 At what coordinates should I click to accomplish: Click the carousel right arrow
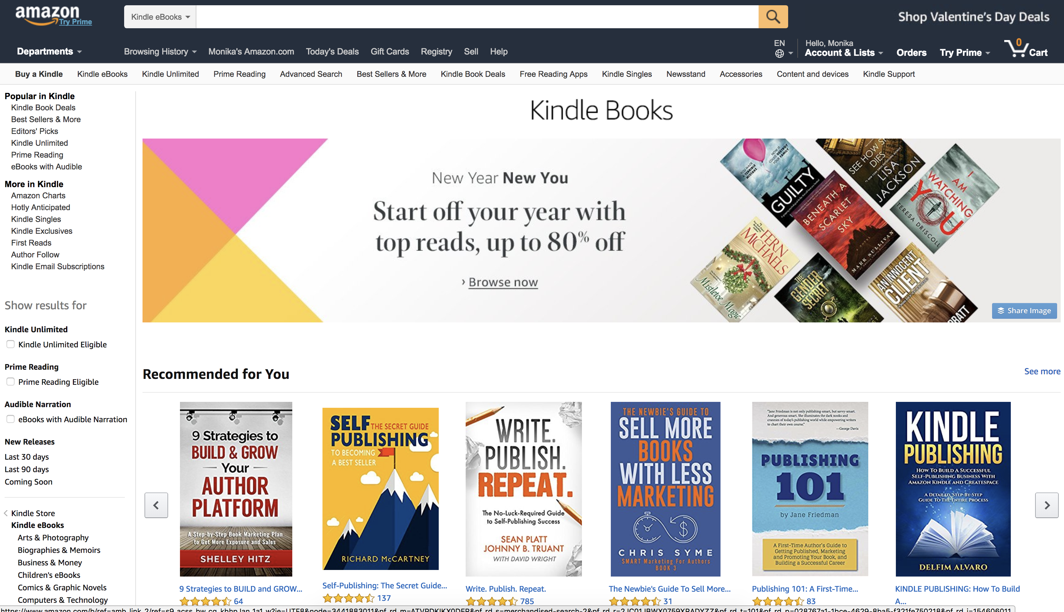point(1046,505)
